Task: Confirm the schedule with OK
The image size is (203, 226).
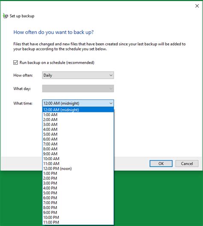Action: (x=161, y=164)
